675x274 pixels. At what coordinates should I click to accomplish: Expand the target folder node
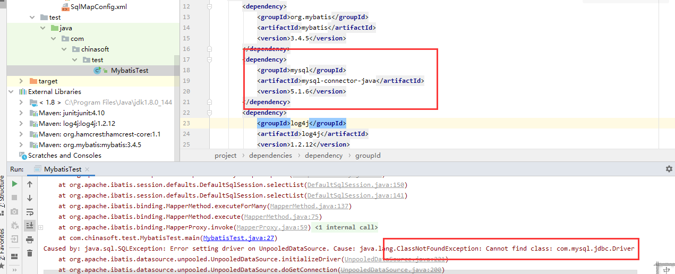click(21, 81)
